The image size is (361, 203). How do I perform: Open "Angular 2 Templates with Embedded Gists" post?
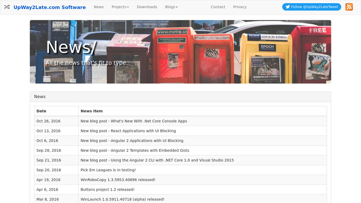click(x=135, y=151)
